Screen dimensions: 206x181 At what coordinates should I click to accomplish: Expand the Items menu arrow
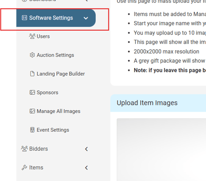coord(86,168)
